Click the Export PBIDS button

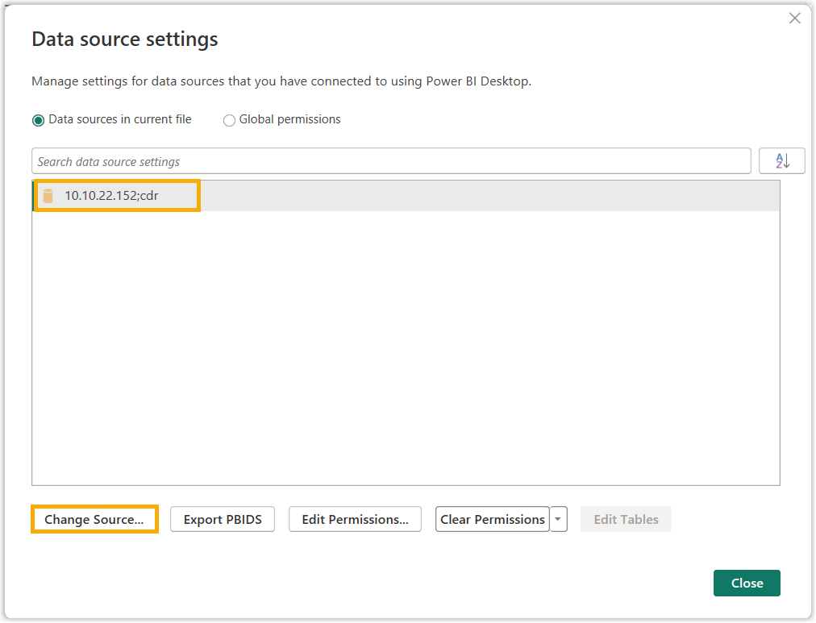coord(223,519)
